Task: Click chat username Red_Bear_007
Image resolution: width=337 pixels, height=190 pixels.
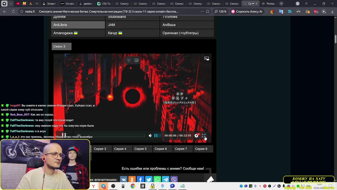Action: coord(20,115)
